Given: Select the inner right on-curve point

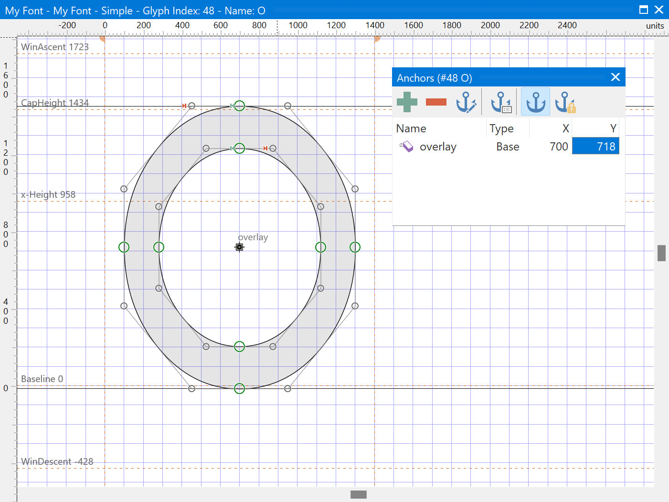Looking at the screenshot, I should pyautogui.click(x=320, y=247).
